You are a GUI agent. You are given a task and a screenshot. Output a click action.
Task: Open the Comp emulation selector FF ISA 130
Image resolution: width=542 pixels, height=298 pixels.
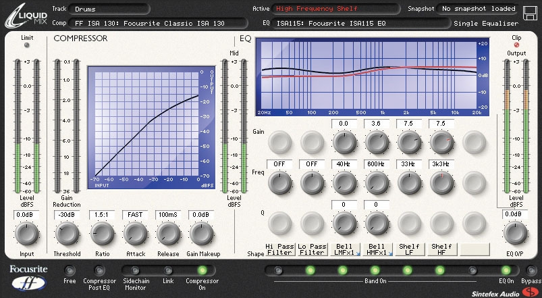pyautogui.click(x=158, y=23)
